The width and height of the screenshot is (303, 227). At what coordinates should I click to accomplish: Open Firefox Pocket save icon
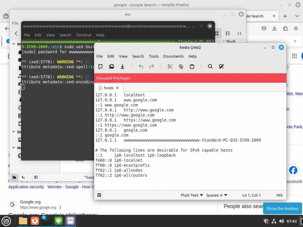click(264, 29)
